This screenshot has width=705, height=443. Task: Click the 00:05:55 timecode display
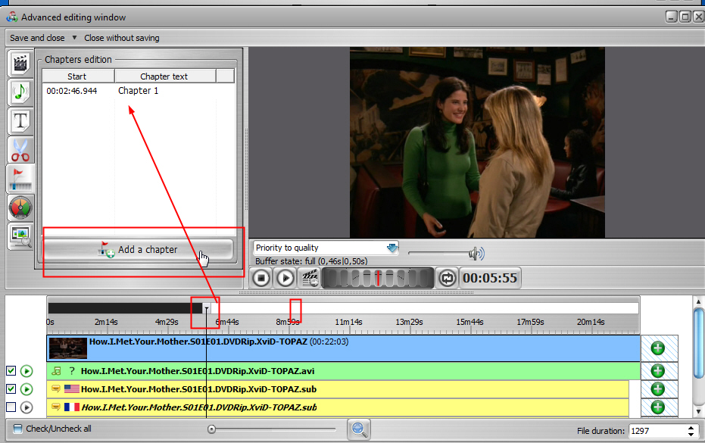[490, 278]
